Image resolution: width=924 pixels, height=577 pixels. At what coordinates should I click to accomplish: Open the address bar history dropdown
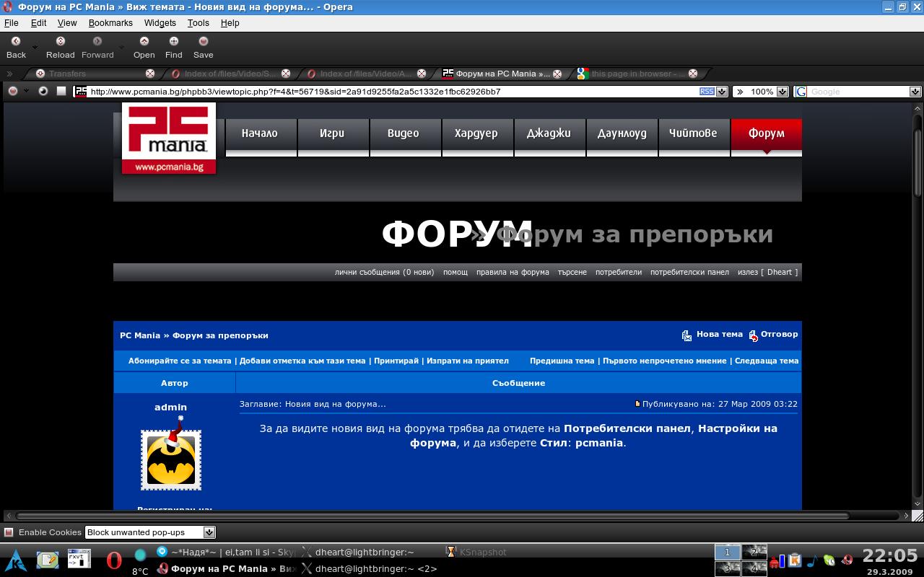(721, 92)
